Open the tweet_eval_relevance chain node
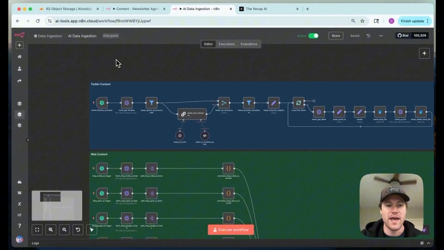 click(x=192, y=114)
